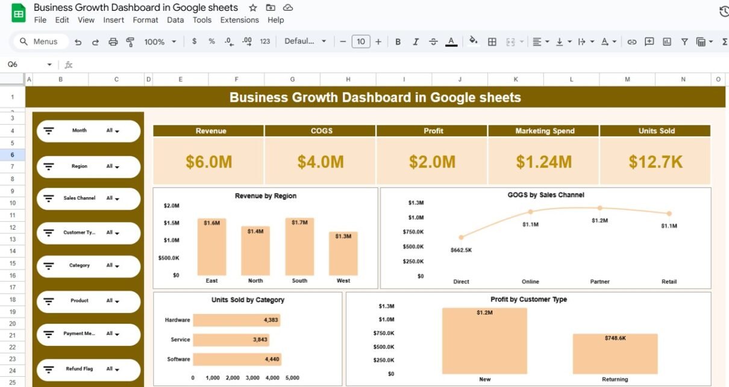This screenshot has height=387, width=729.
Task: Open version history clock icon
Action: tap(724, 12)
